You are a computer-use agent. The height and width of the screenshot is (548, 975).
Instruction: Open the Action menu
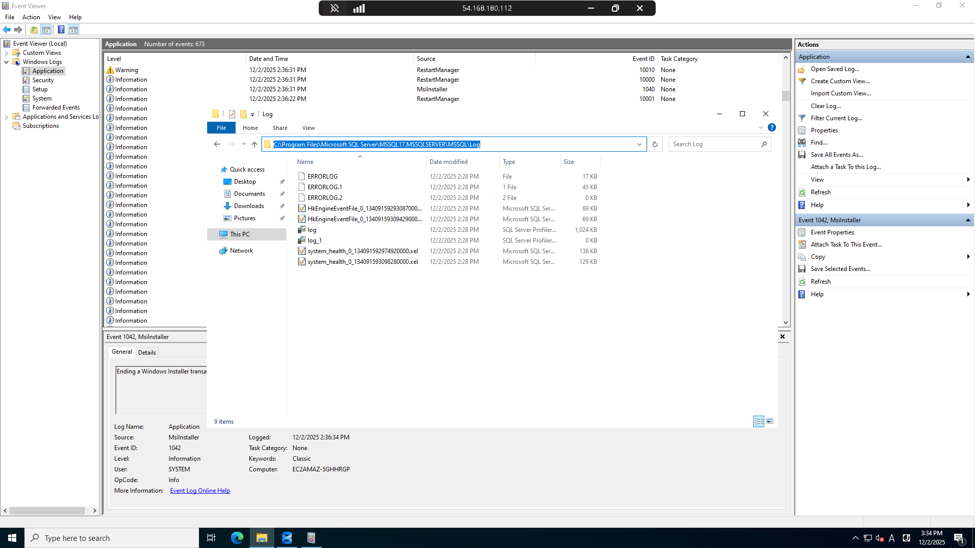(x=31, y=17)
